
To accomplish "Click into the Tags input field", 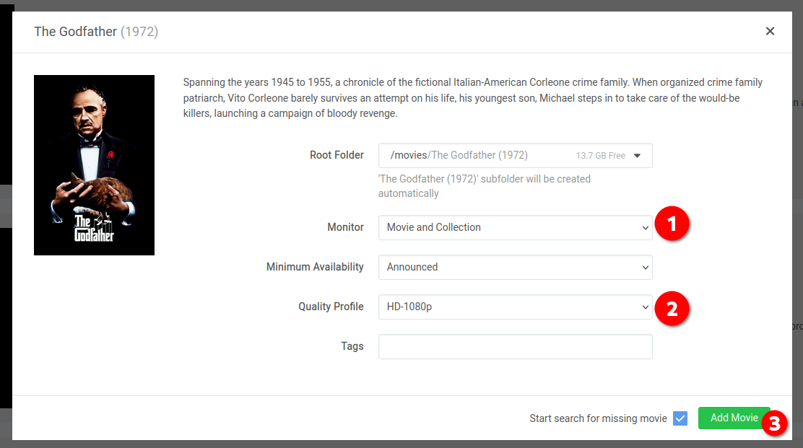I will click(x=515, y=347).
